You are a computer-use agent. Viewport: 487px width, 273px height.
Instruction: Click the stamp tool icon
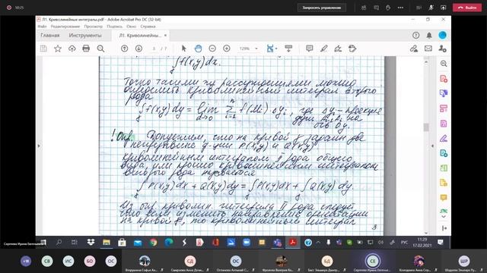[352, 49]
